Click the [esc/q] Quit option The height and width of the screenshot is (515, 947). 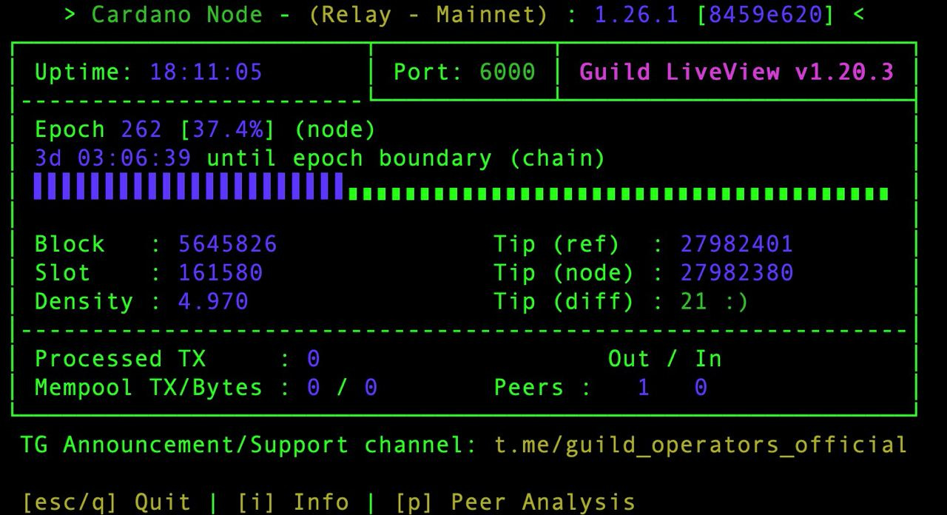108,502
